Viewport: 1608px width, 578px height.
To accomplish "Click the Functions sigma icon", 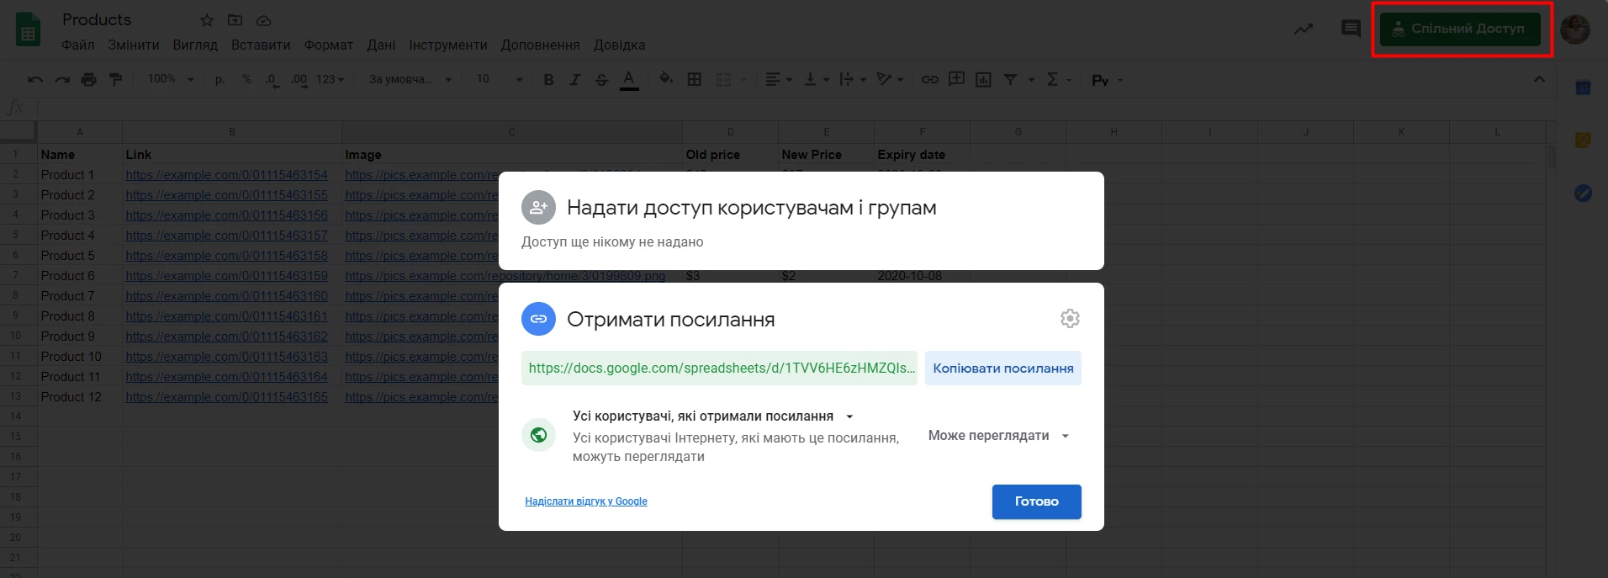I will [x=1052, y=79].
